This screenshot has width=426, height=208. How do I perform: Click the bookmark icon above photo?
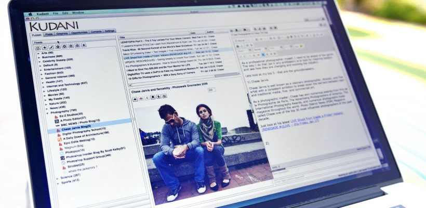[x=153, y=97]
